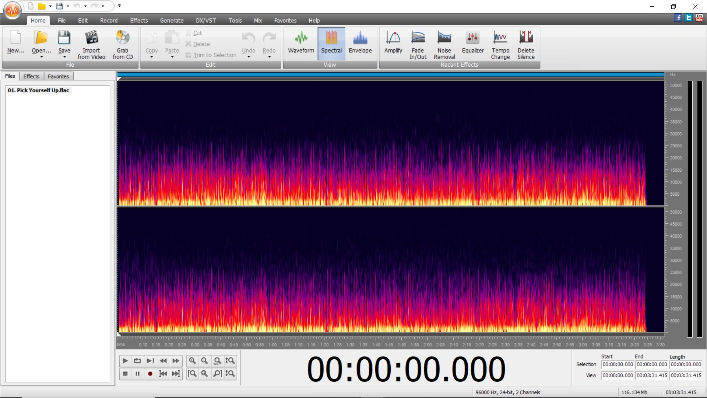
Task: Launch Grab from CD
Action: [x=123, y=44]
